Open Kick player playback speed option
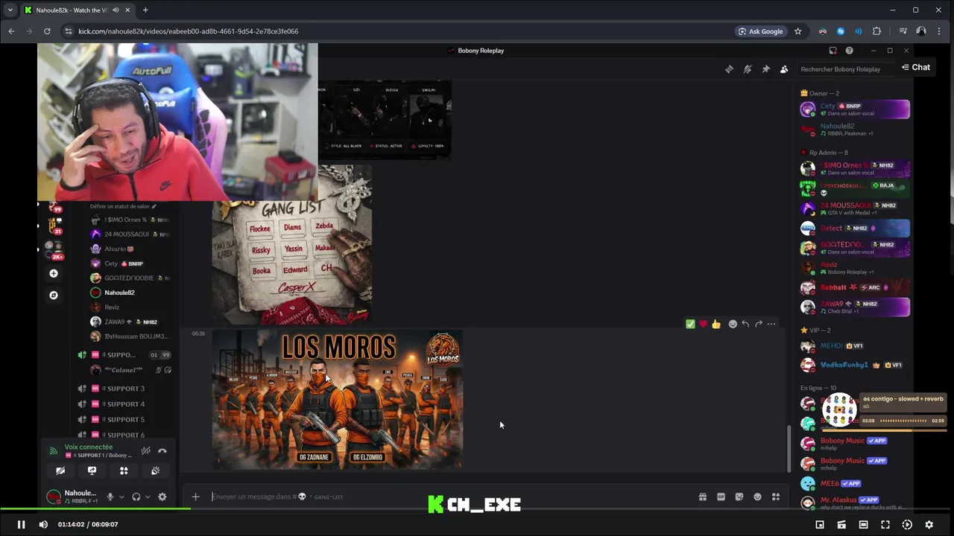Viewport: 954px width, 536px height. (x=907, y=524)
